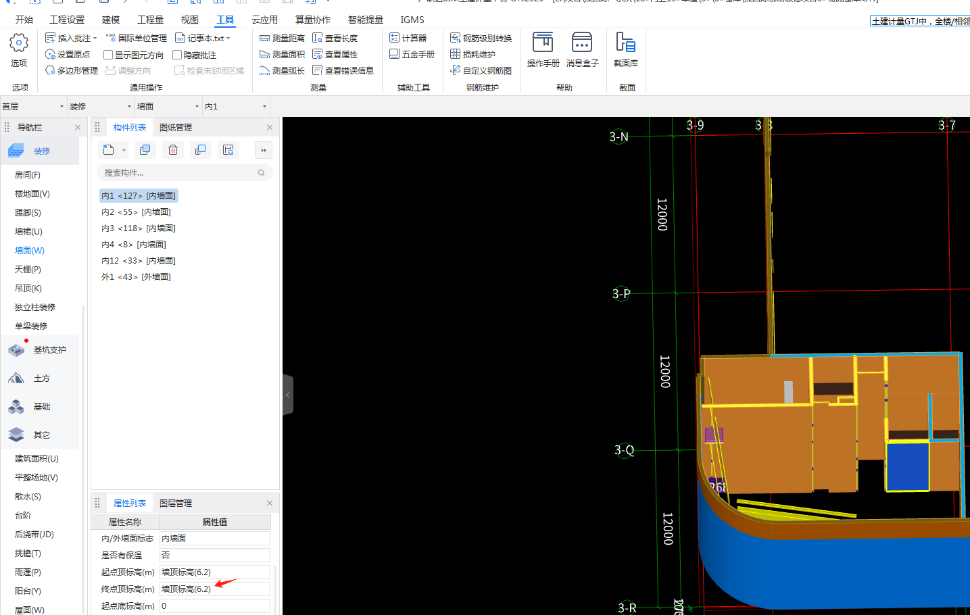Expand the new component dropdown arrow

[124, 151]
